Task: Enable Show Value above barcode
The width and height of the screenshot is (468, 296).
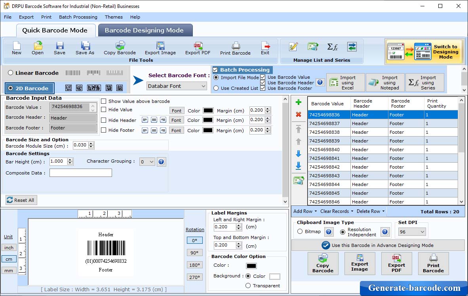Action: [x=104, y=101]
